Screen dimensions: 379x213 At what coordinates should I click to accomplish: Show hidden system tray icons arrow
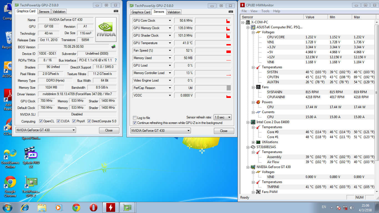click(x=331, y=207)
